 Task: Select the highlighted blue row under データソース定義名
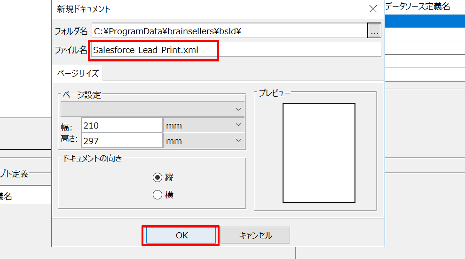425,21
